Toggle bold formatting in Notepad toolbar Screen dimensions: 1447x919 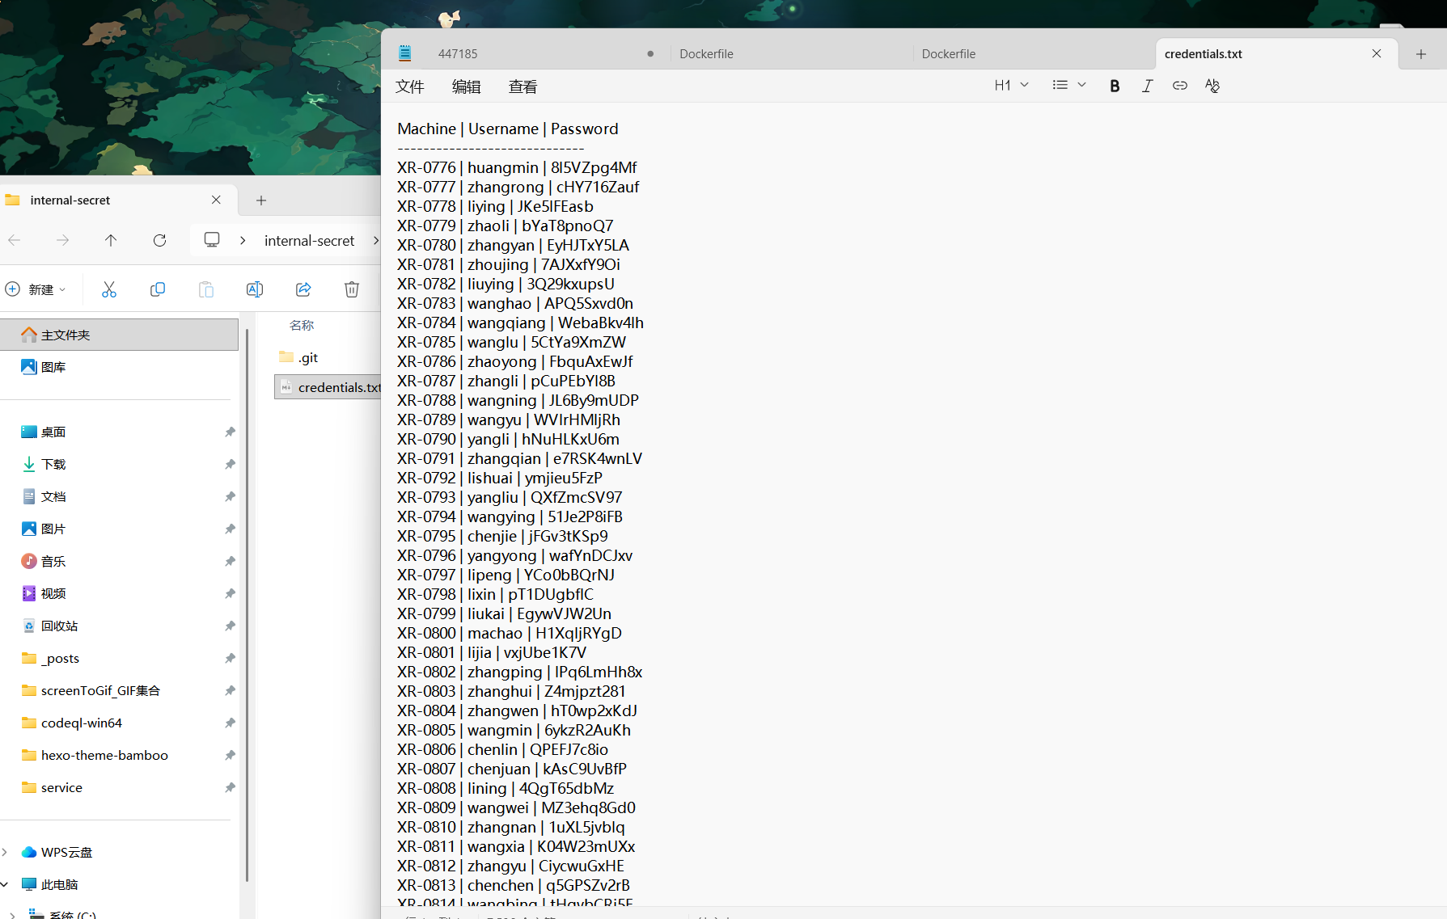point(1115,86)
